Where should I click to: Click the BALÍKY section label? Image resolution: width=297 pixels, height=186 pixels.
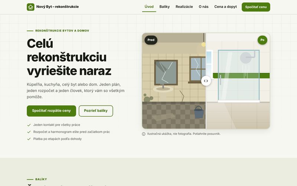click(x=41, y=179)
